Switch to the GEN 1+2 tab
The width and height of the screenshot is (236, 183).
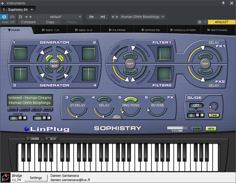click(51, 30)
